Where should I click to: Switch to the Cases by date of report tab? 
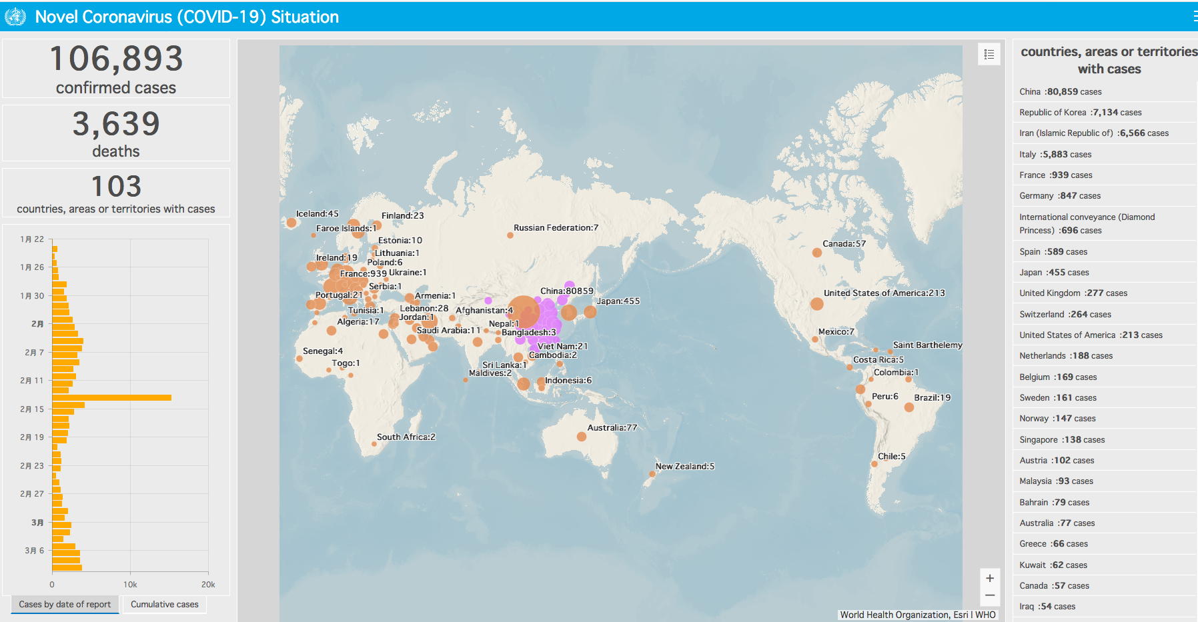coord(65,604)
